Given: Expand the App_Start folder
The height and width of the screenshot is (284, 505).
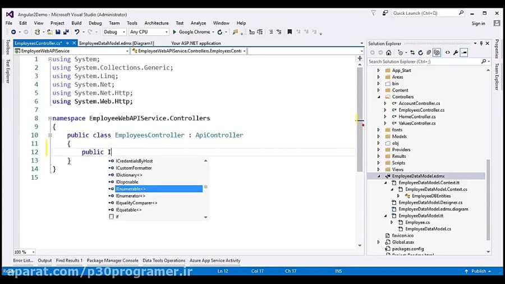Looking at the screenshot, I should pos(378,70).
